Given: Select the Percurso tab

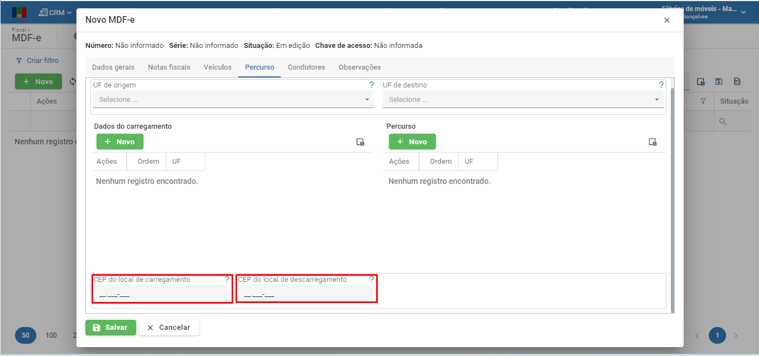Looking at the screenshot, I should [x=260, y=67].
